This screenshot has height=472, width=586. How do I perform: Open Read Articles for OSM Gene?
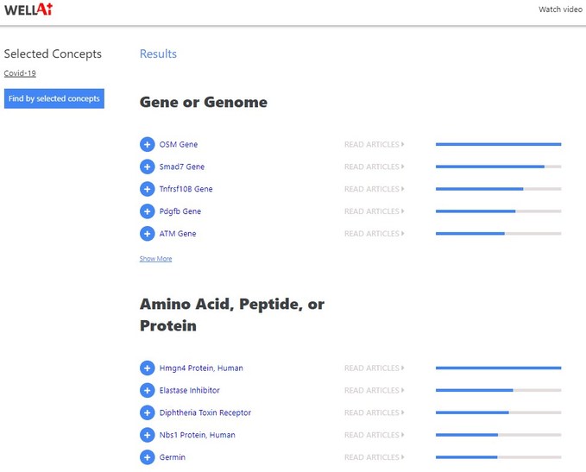374,144
